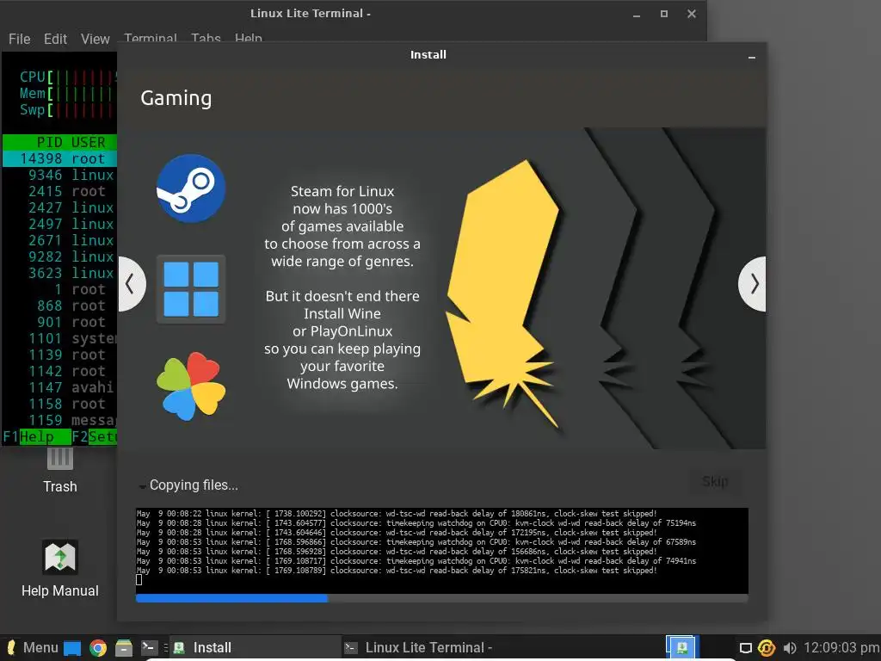Click the Skip button in installer
Screen dimensions: 881x661
[x=715, y=482]
